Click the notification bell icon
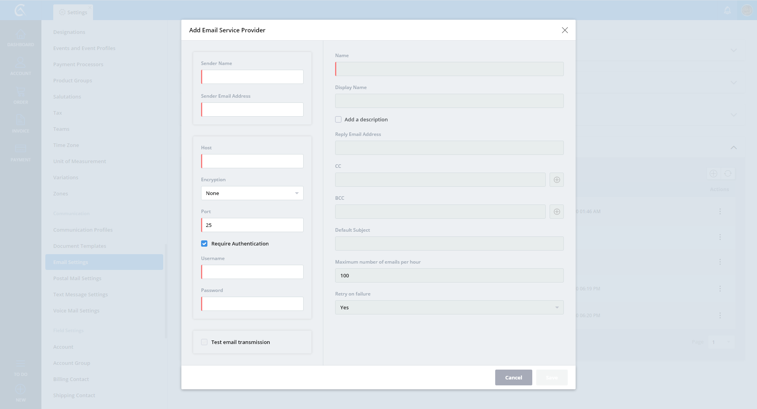This screenshot has height=409, width=757. point(727,10)
